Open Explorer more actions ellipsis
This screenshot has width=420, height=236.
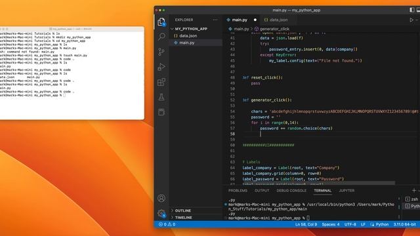(x=215, y=20)
